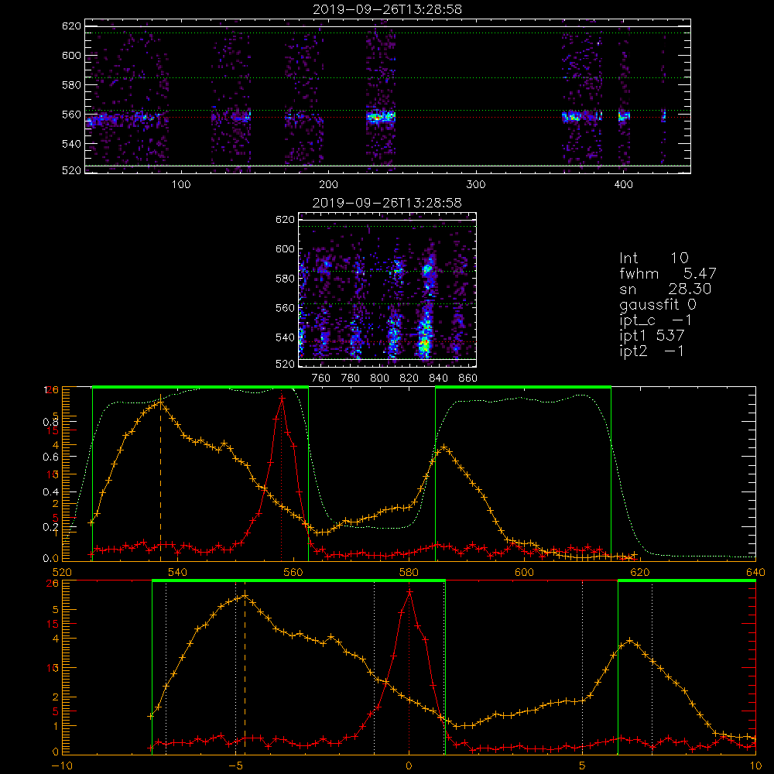This screenshot has height=774, width=774.
Task: Click the left green bar atop upper profile plot
Action: (x=200, y=387)
